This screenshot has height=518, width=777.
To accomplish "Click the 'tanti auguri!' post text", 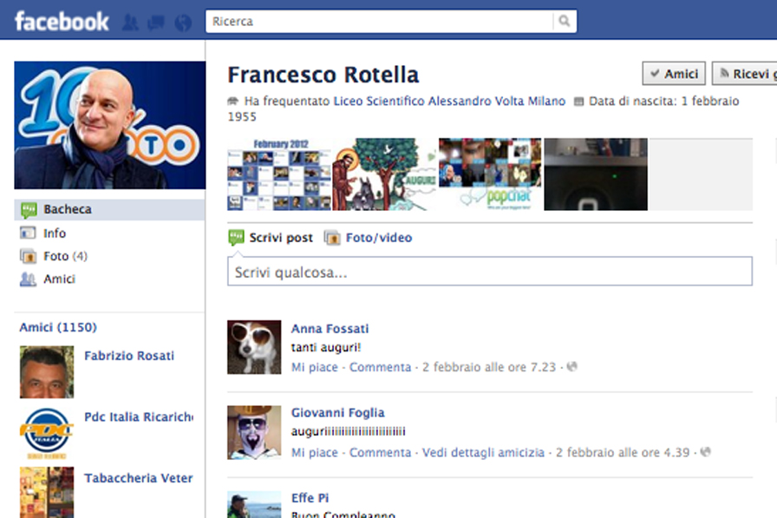I will pos(326,347).
